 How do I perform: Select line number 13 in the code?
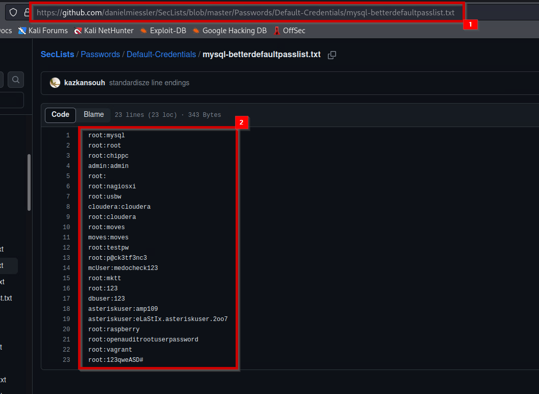[x=66, y=258]
